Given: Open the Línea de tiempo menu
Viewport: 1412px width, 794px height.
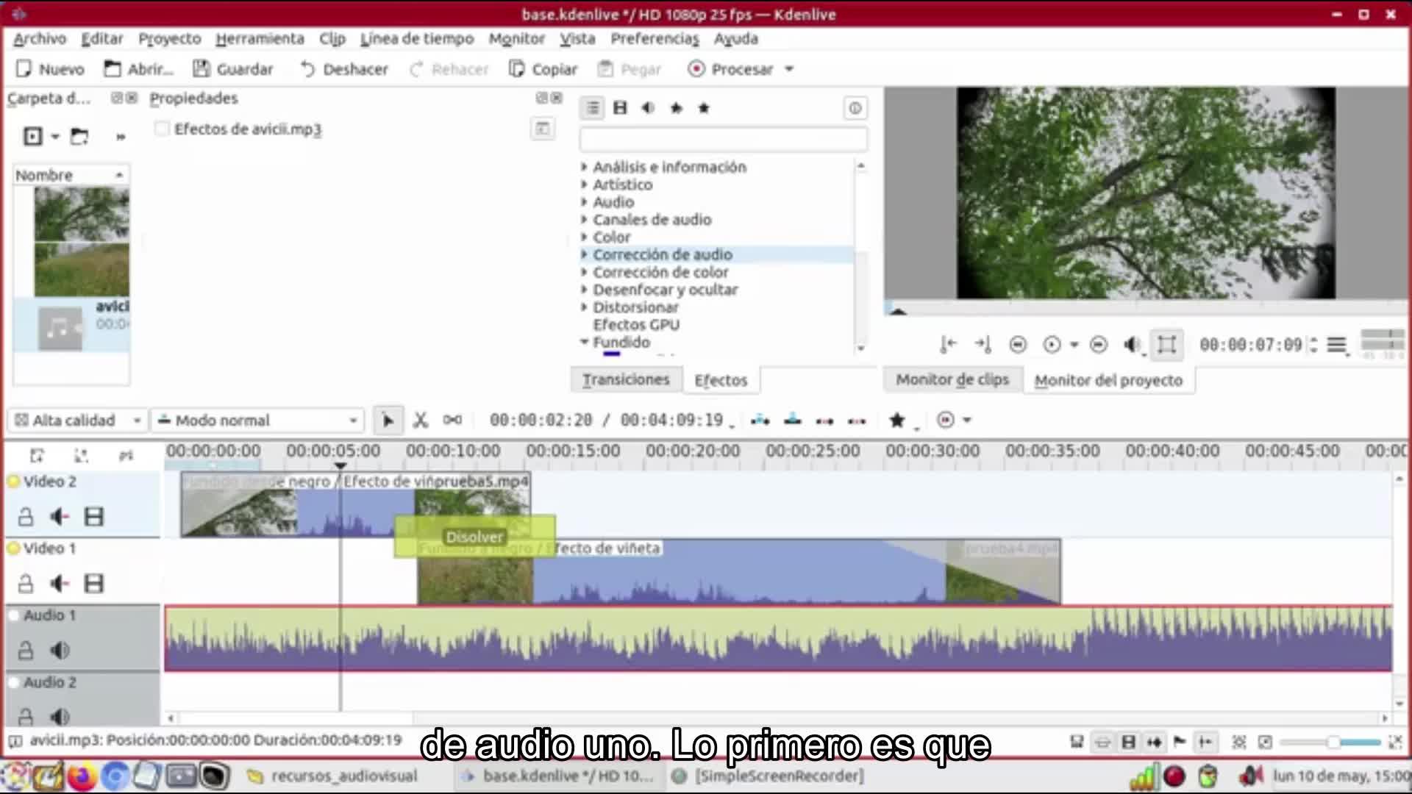Looking at the screenshot, I should tap(416, 39).
